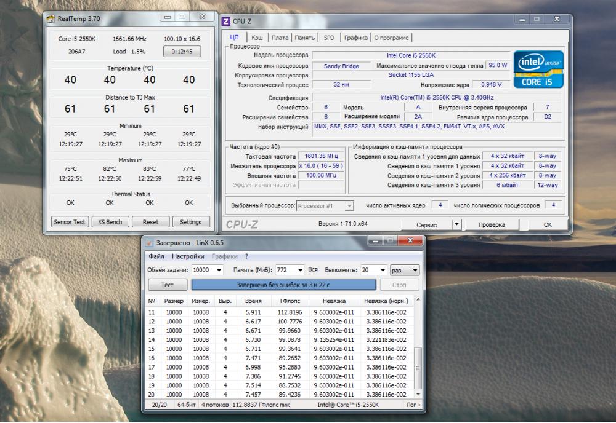616x423 pixels.
Task: Click the LinX results list scrollbar
Action: (x=418, y=368)
